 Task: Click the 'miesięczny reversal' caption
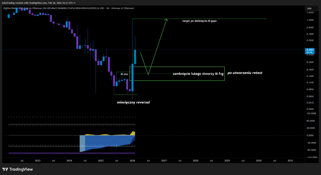point(133,102)
